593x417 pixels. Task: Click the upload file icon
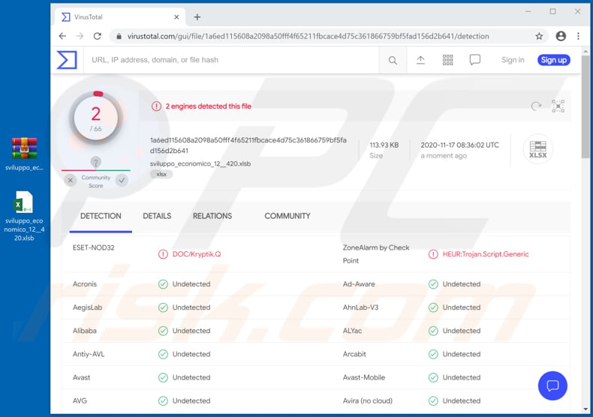(x=420, y=60)
